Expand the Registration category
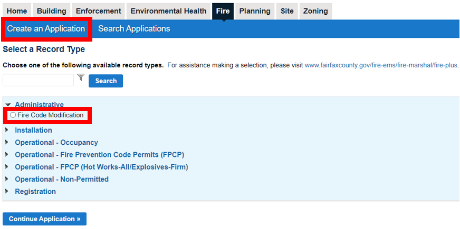460x229 pixels. 7,192
